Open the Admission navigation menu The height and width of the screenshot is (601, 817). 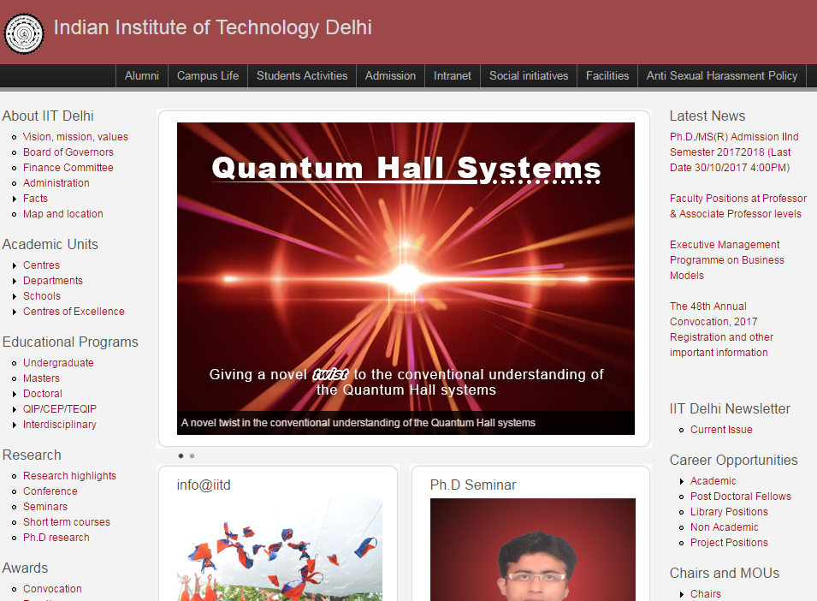click(x=390, y=75)
